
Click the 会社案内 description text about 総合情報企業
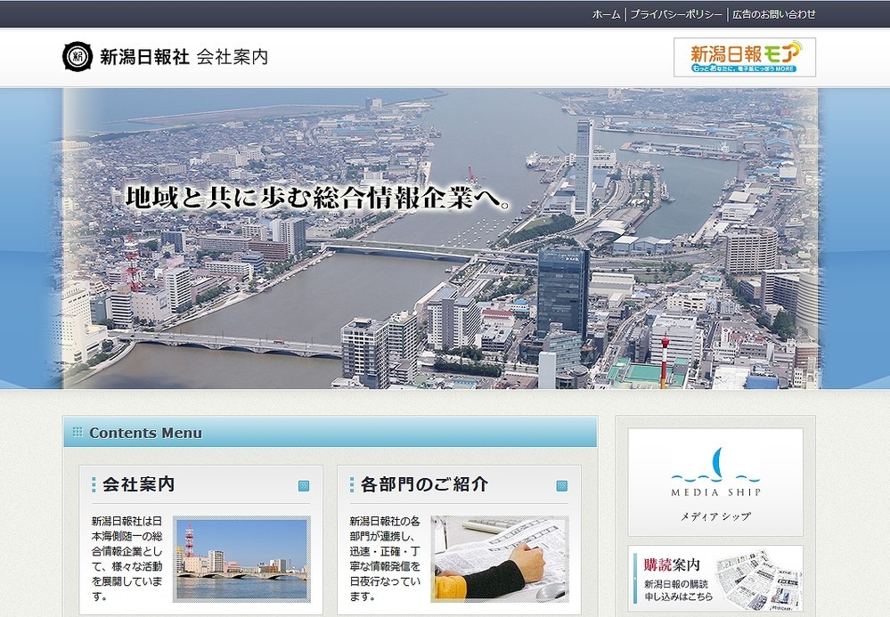pyautogui.click(x=127, y=558)
